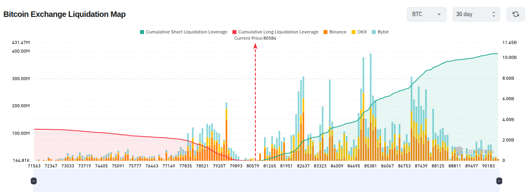Toggle the Binance legend series
This screenshot has height=195, width=528.
pos(334,32)
